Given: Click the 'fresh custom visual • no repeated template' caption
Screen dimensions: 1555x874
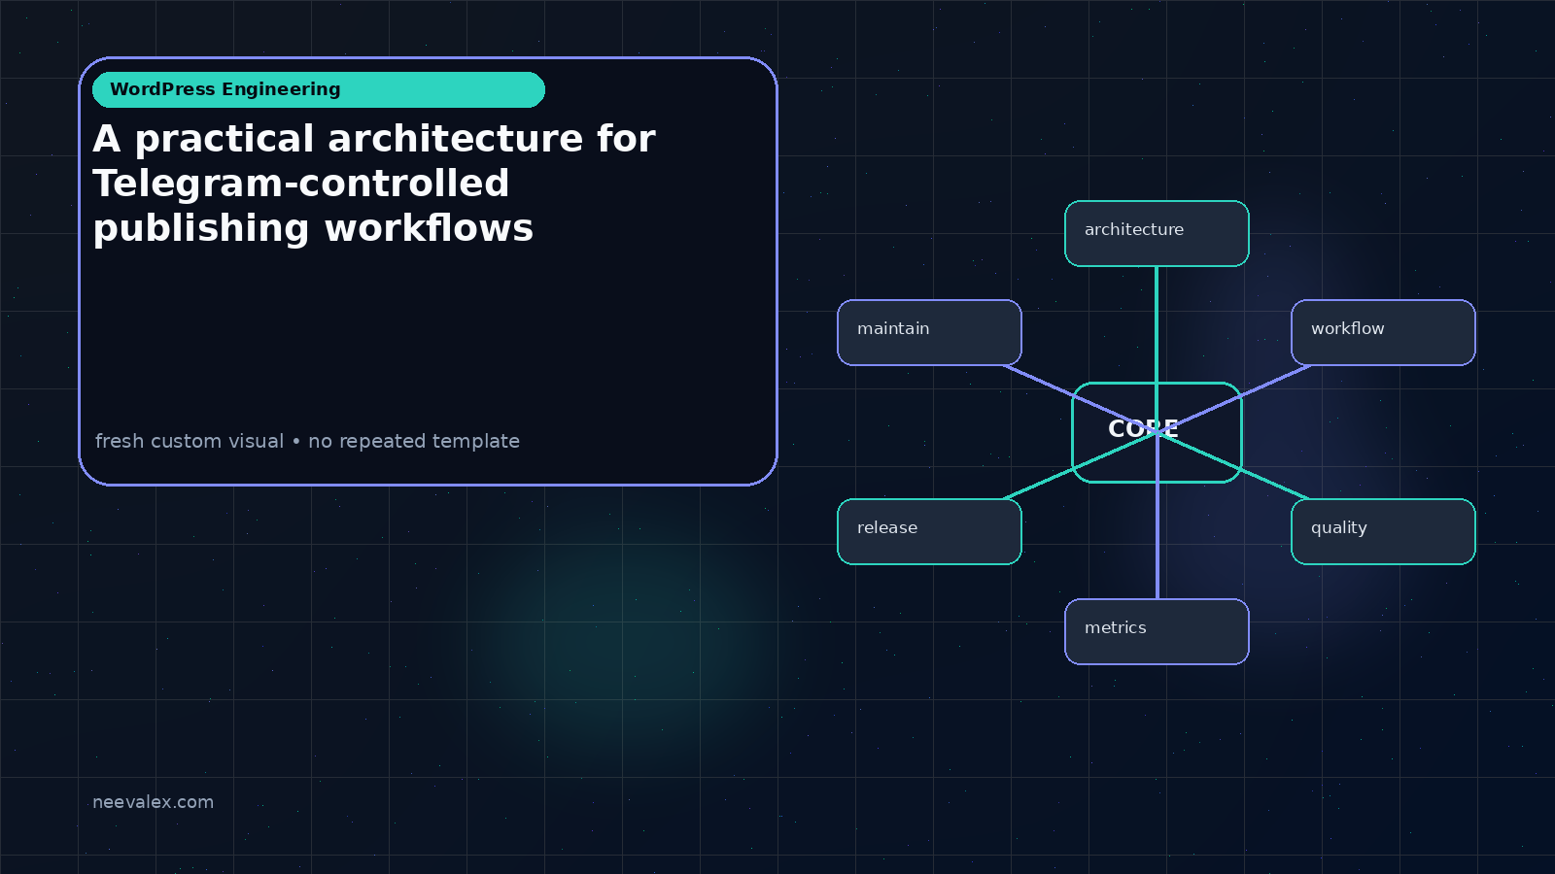Looking at the screenshot, I should click(307, 441).
